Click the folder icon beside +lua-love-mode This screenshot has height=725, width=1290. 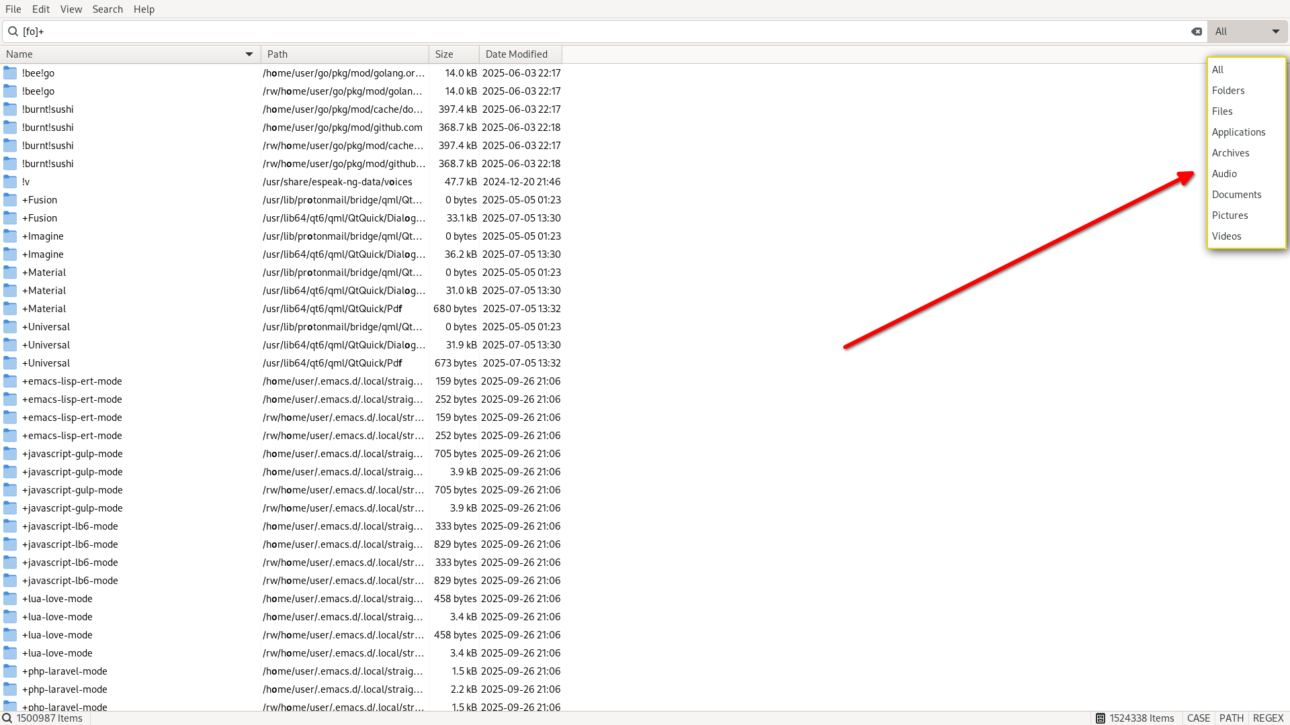pos(10,598)
